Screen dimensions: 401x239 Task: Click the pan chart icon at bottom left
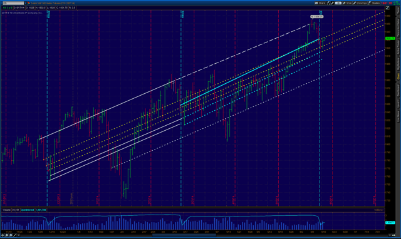[3, 235]
